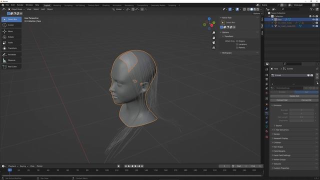The image size is (320, 180).
Task: Open the Render properties tab icon
Action: [266, 75]
